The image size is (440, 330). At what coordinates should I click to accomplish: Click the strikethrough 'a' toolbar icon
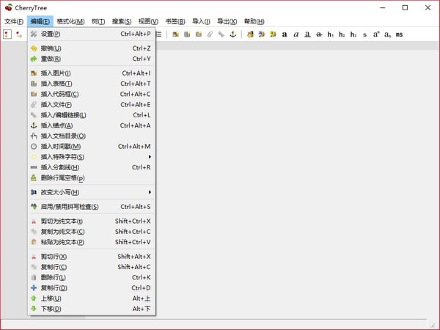pyautogui.click(x=319, y=34)
